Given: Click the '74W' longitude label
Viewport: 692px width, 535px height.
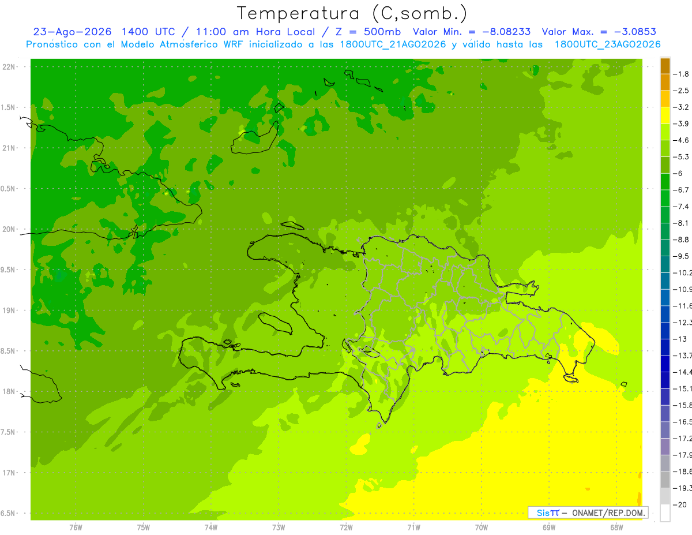Looking at the screenshot, I should tap(211, 527).
